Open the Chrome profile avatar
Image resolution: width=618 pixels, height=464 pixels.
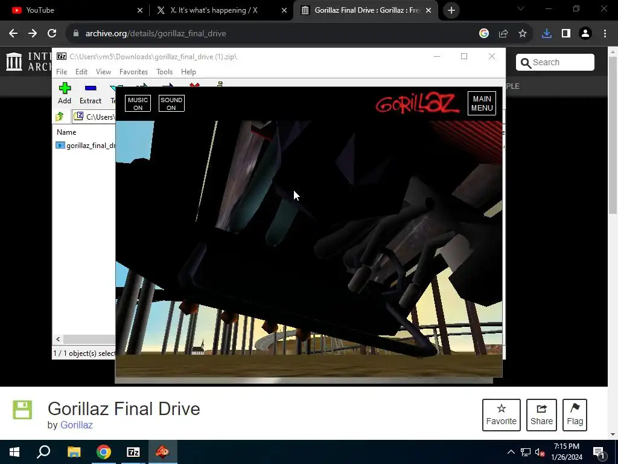(x=585, y=34)
